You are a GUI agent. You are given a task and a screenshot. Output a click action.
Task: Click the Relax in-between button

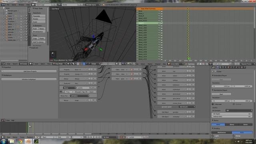(42, 28)
